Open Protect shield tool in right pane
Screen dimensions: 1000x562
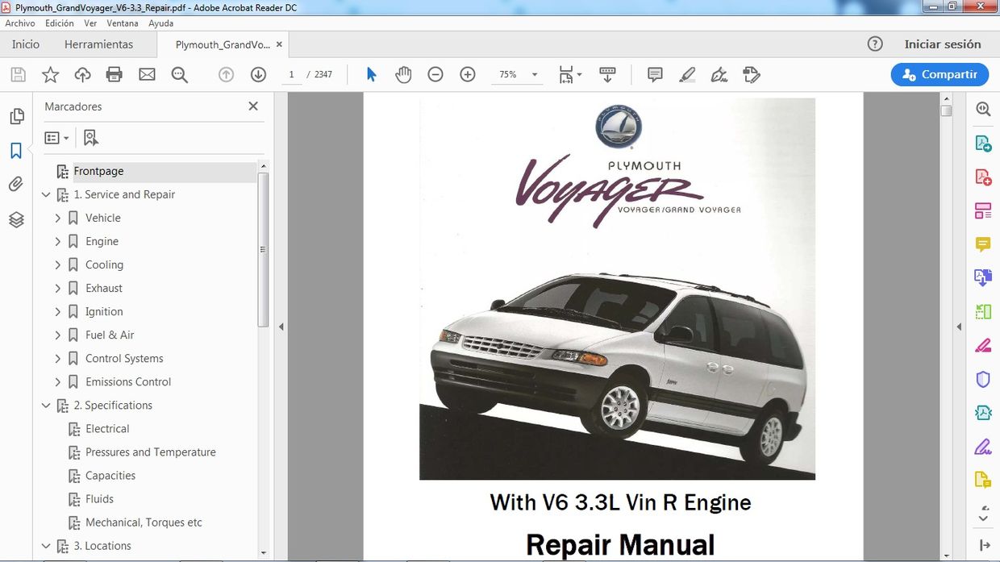983,379
